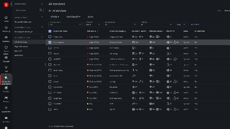Click Apple platform icon in Zapier row
The width and height of the screenshot is (230, 129).
pos(168,48)
